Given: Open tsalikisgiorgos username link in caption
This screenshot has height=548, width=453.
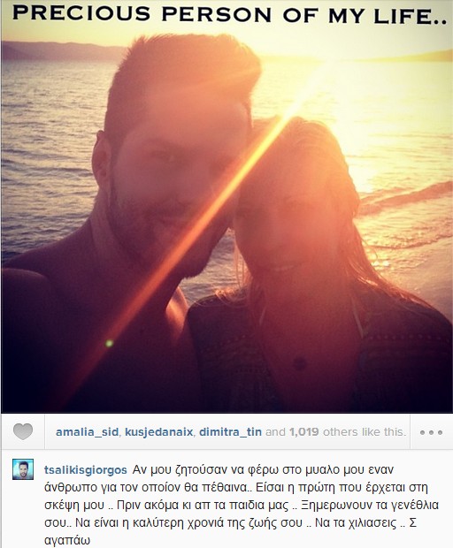Looking at the screenshot, I should coord(85,470).
